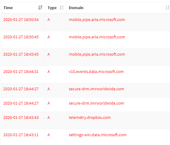Select timestamp 2020-01-27 18:44:31
170x145 pixels.
(x=21, y=72)
